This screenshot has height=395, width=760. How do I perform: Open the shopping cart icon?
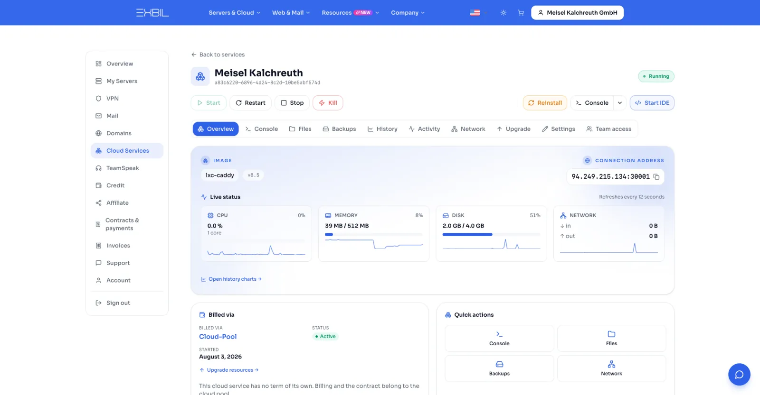click(x=521, y=13)
